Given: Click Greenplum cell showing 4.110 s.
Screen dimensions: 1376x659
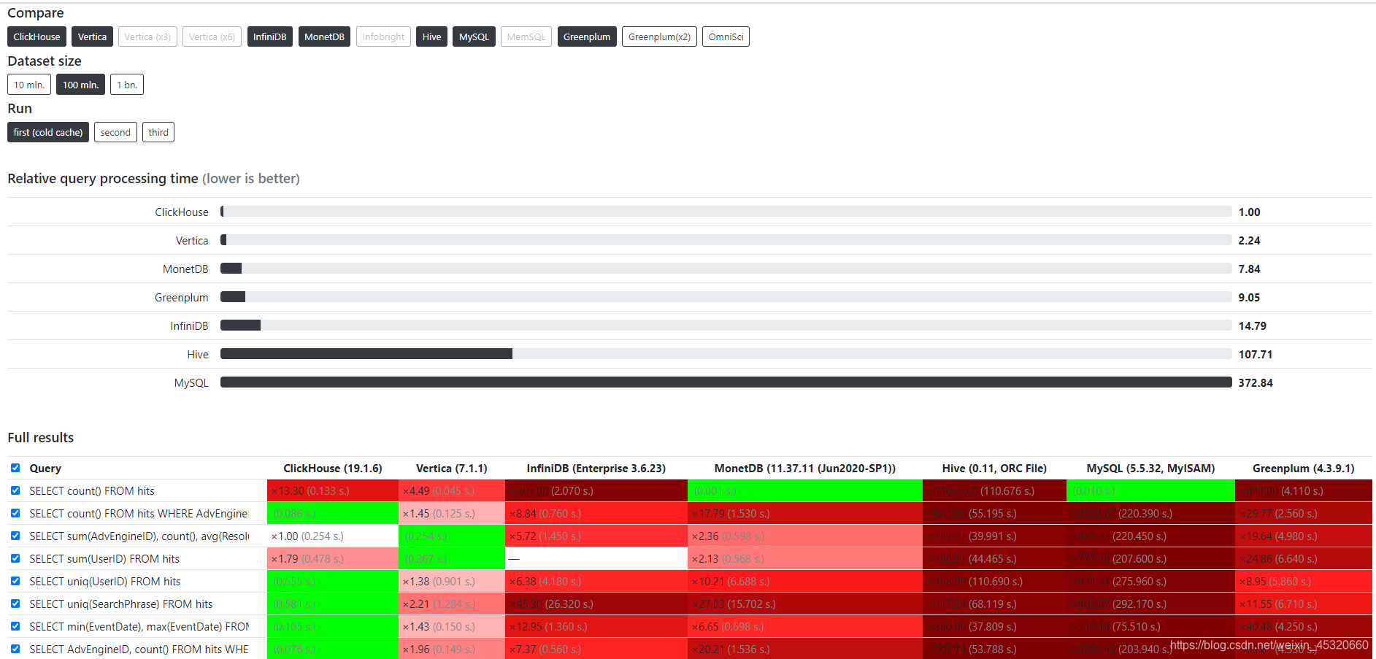Looking at the screenshot, I should (1304, 491).
